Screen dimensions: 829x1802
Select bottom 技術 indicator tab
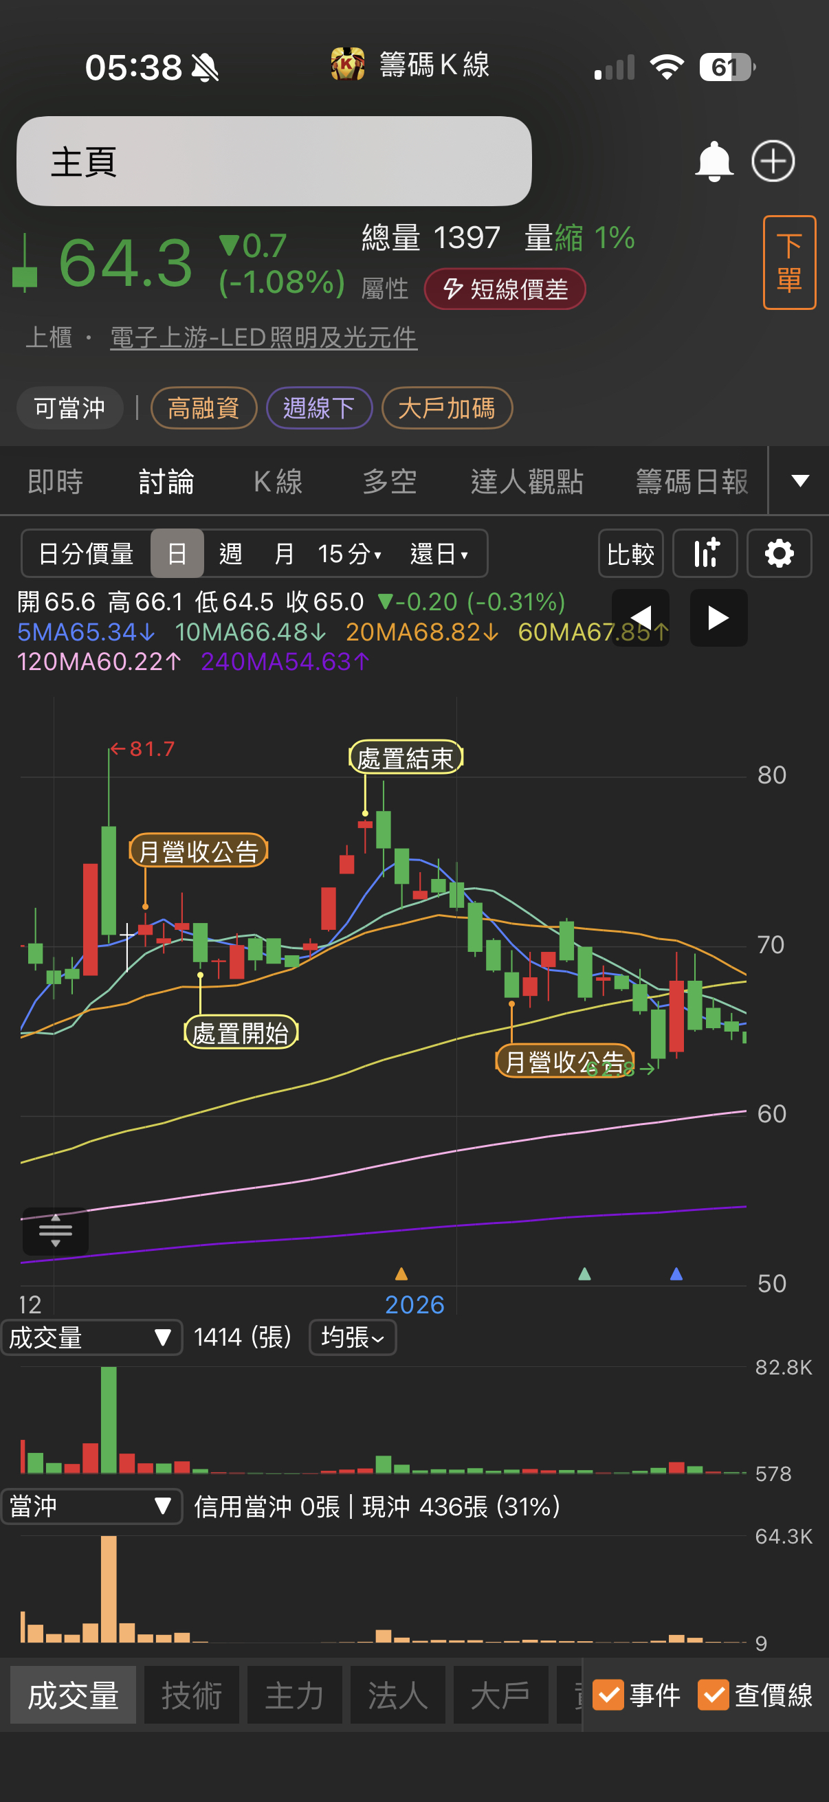pyautogui.click(x=192, y=1695)
